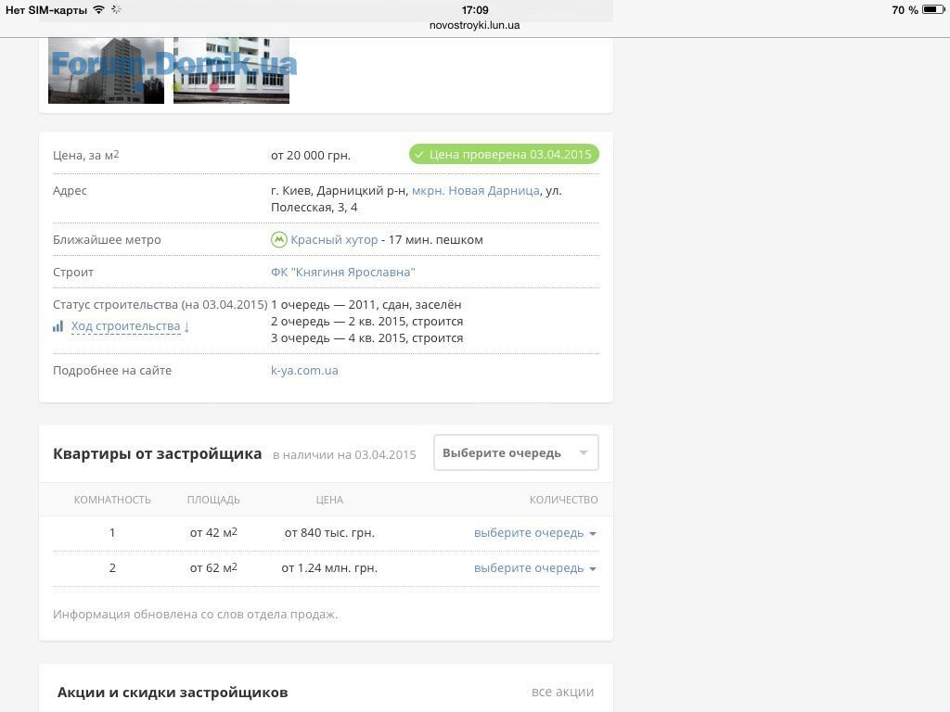Image resolution: width=950 pixels, height=712 pixels.
Task: Expand выберите очередь for 1-room row
Action: (535, 533)
